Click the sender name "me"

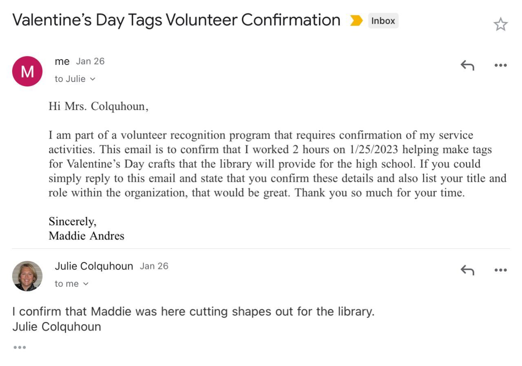point(62,62)
